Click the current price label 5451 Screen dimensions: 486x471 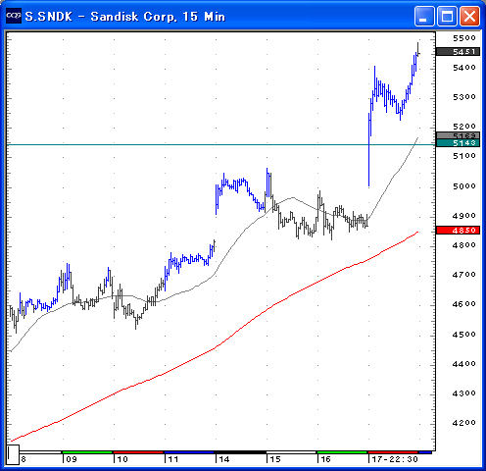tap(458, 52)
